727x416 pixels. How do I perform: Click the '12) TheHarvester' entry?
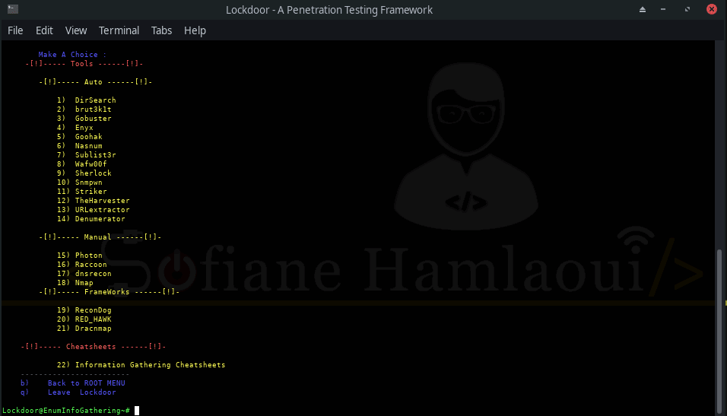click(x=94, y=200)
